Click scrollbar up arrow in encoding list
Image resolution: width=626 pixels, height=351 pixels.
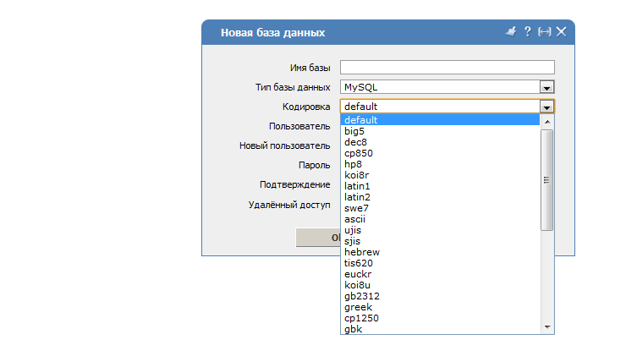(x=547, y=120)
